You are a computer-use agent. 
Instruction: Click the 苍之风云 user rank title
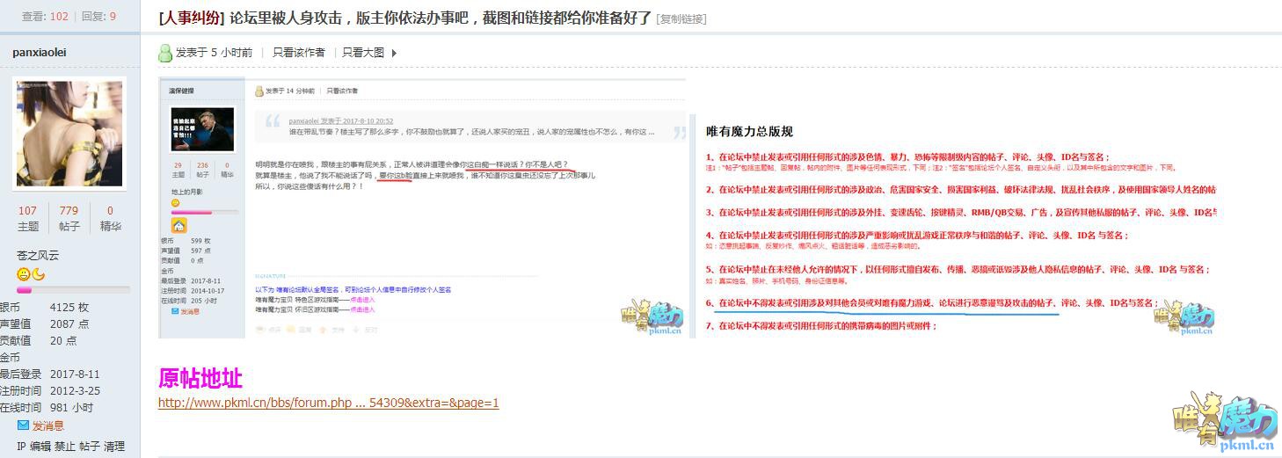coord(39,255)
